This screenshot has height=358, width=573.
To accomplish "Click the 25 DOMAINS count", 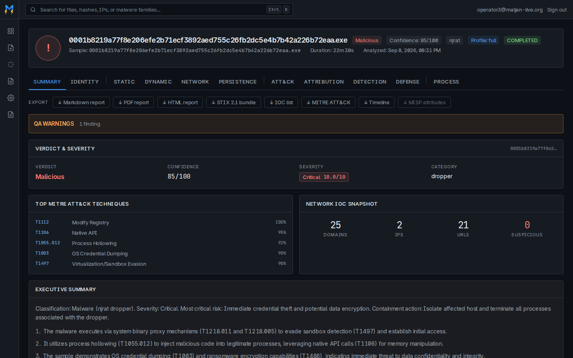I will pos(335,229).
